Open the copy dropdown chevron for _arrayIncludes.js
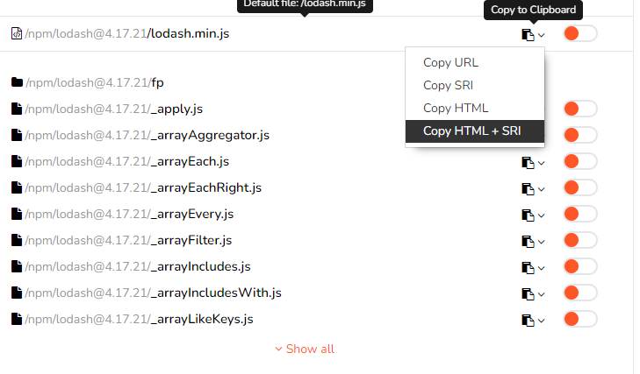This screenshot has height=374, width=640. point(541,269)
